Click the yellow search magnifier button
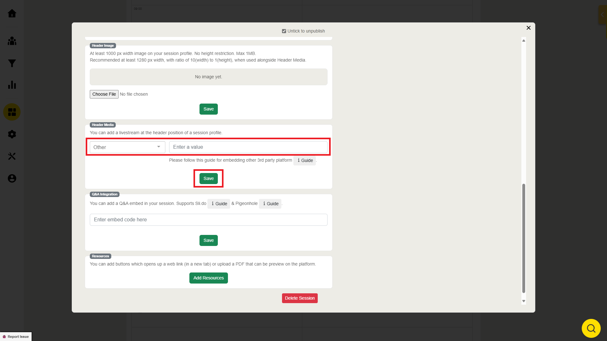The width and height of the screenshot is (607, 341). [591, 328]
